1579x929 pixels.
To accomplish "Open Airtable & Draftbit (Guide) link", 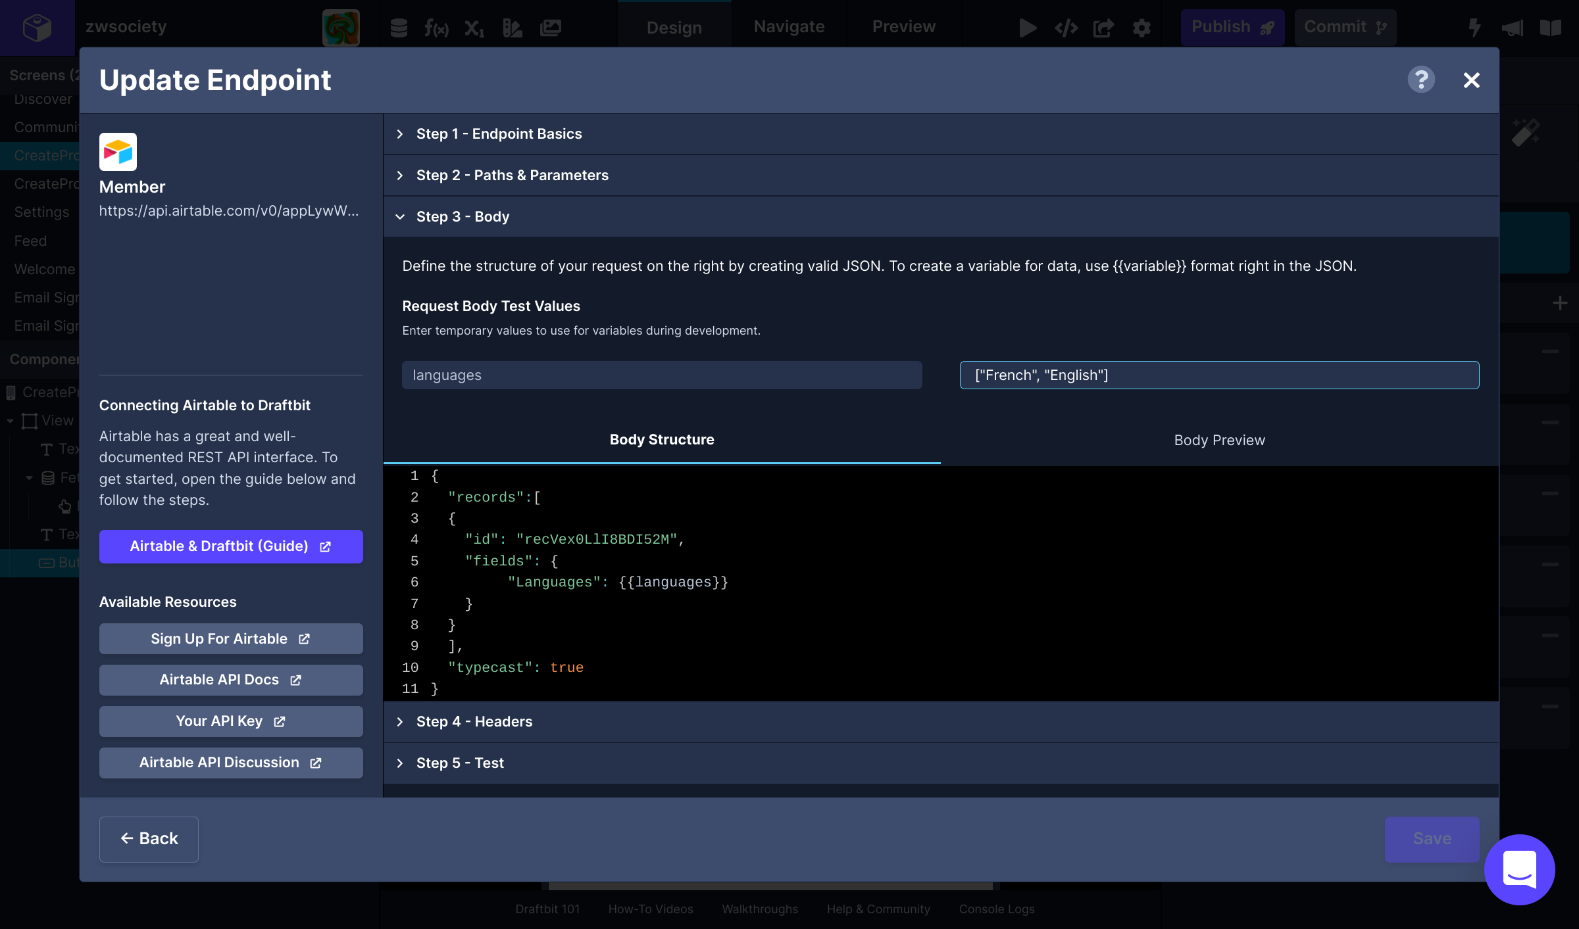I will (231, 546).
